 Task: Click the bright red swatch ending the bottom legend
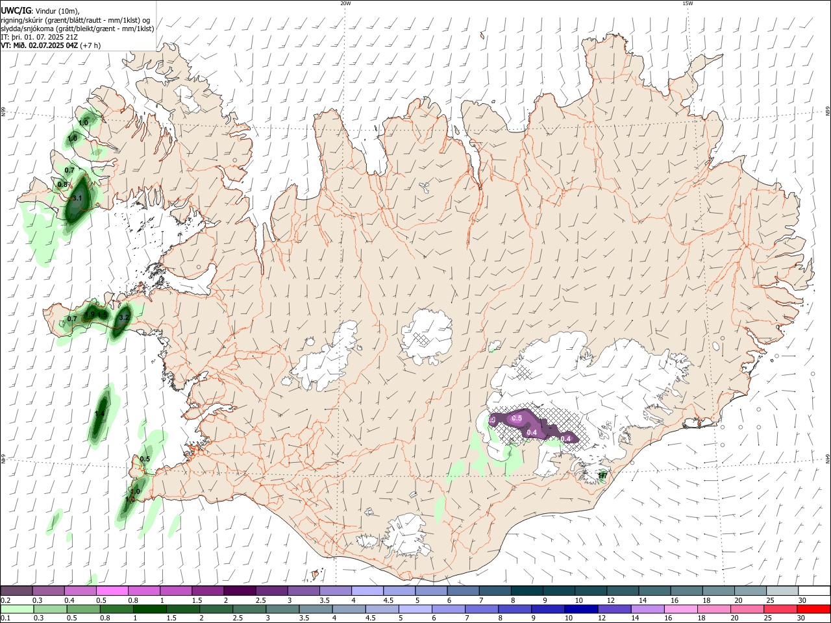(814, 609)
